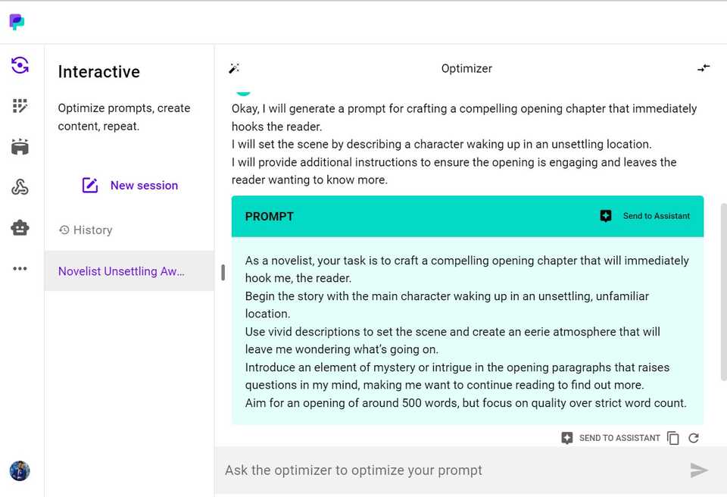The width and height of the screenshot is (727, 497).
Task: Open the Interactive optimizer sidebar icon
Action: click(x=20, y=65)
